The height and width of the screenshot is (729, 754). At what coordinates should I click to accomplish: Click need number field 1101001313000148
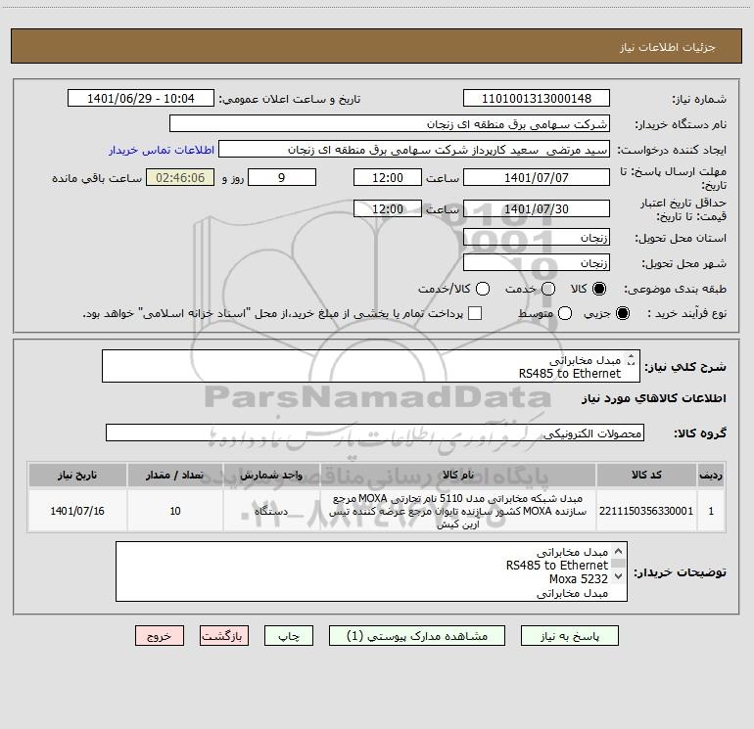pyautogui.click(x=537, y=98)
